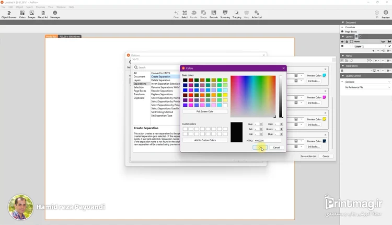Open the Screening tool
The height and width of the screenshot is (225, 392).
(x=225, y=15)
